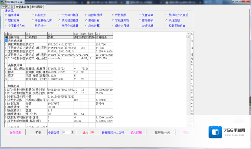Image resolution: width=251 pixels, height=149 pixels.
Task: Click the cell containing 0.000025782
Action: coord(61,79)
